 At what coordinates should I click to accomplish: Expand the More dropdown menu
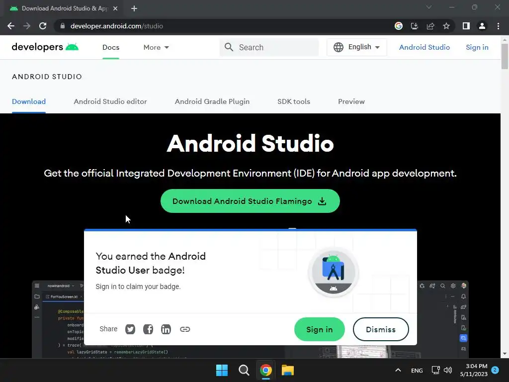[x=156, y=47]
